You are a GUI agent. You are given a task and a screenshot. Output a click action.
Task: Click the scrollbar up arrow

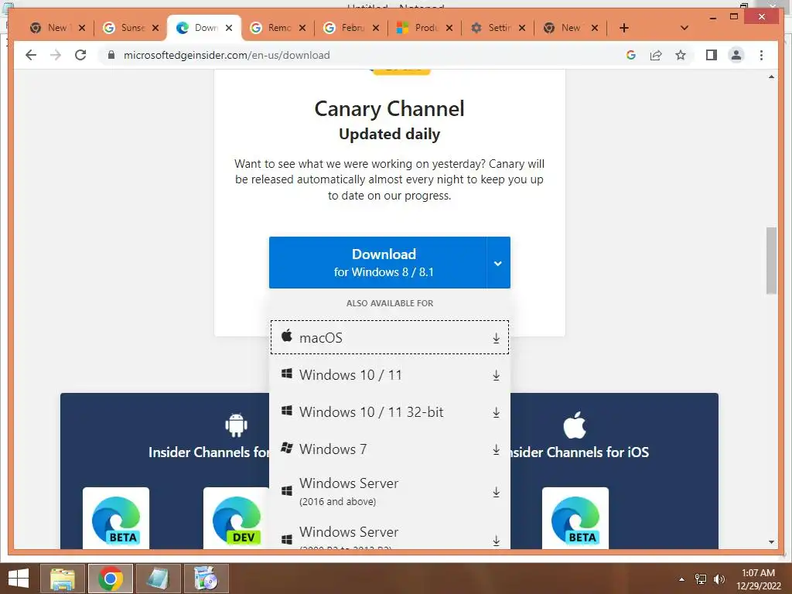click(x=771, y=77)
